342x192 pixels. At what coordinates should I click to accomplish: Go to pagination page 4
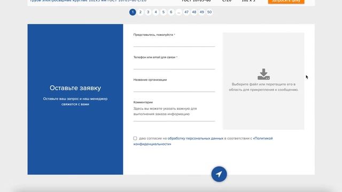click(x=156, y=12)
